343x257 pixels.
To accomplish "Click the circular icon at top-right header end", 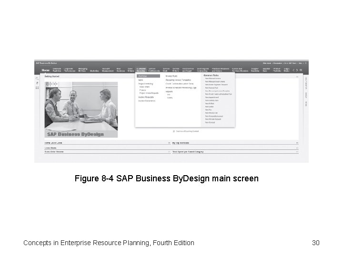I will click(x=306, y=63).
